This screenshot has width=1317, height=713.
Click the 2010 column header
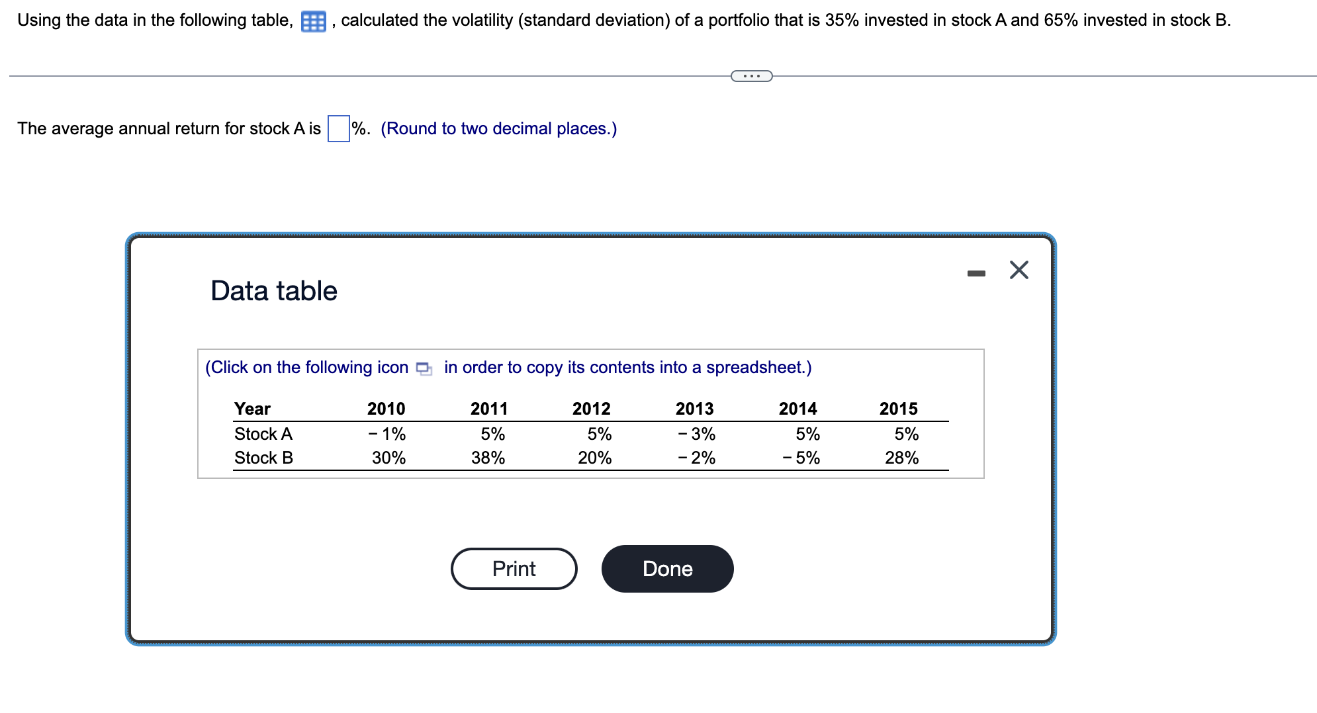[x=386, y=408]
